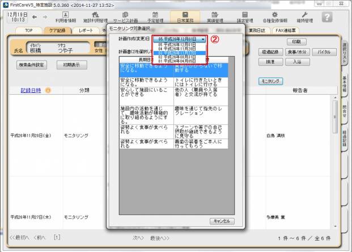Expand the 計画作成(変更)日 dropdown arrow
The image size is (352, 252).
[203, 39]
